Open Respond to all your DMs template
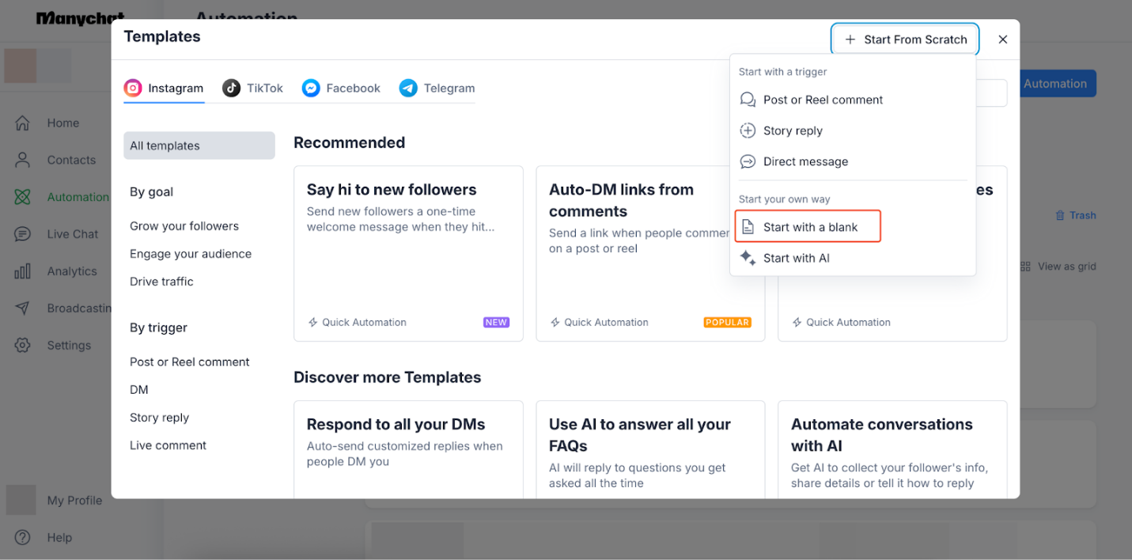 [408, 448]
